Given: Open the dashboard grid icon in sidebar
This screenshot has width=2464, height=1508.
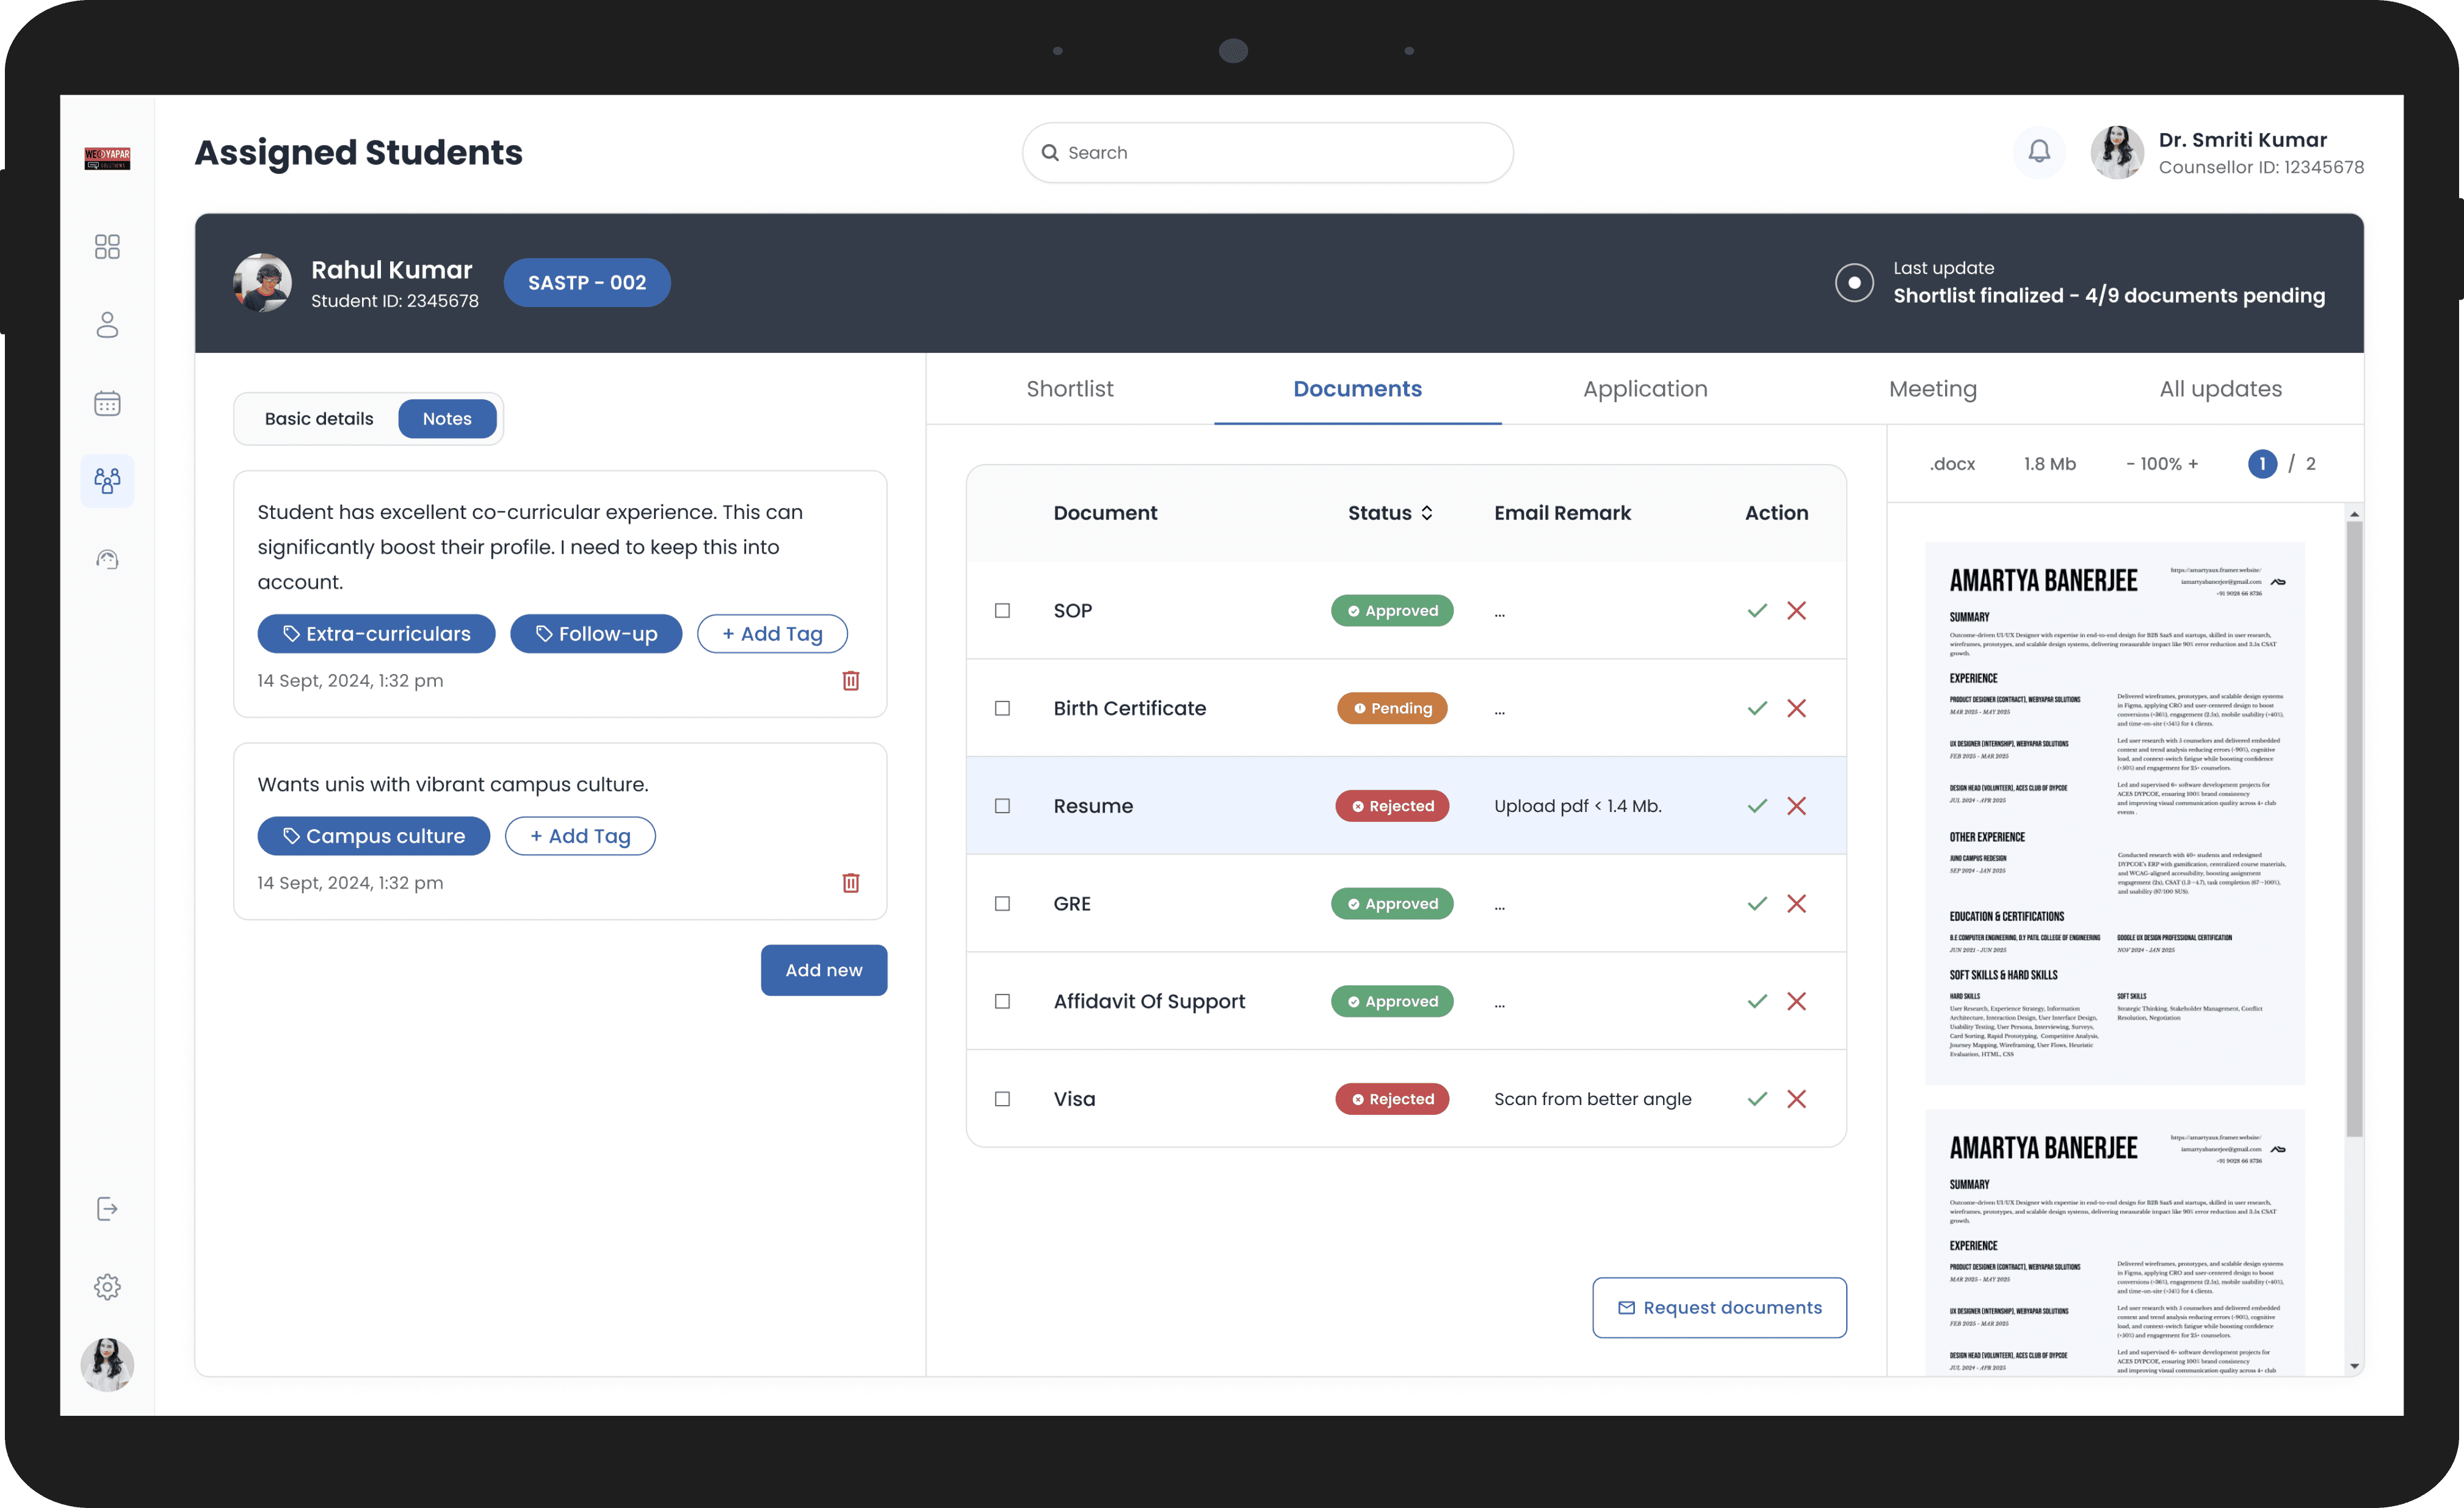Looking at the screenshot, I should (107, 246).
